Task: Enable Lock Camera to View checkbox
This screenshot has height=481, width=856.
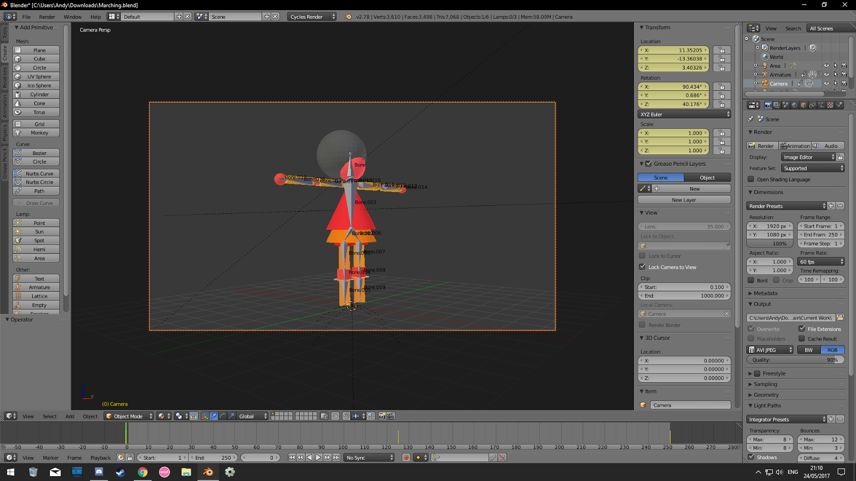Action: (643, 267)
